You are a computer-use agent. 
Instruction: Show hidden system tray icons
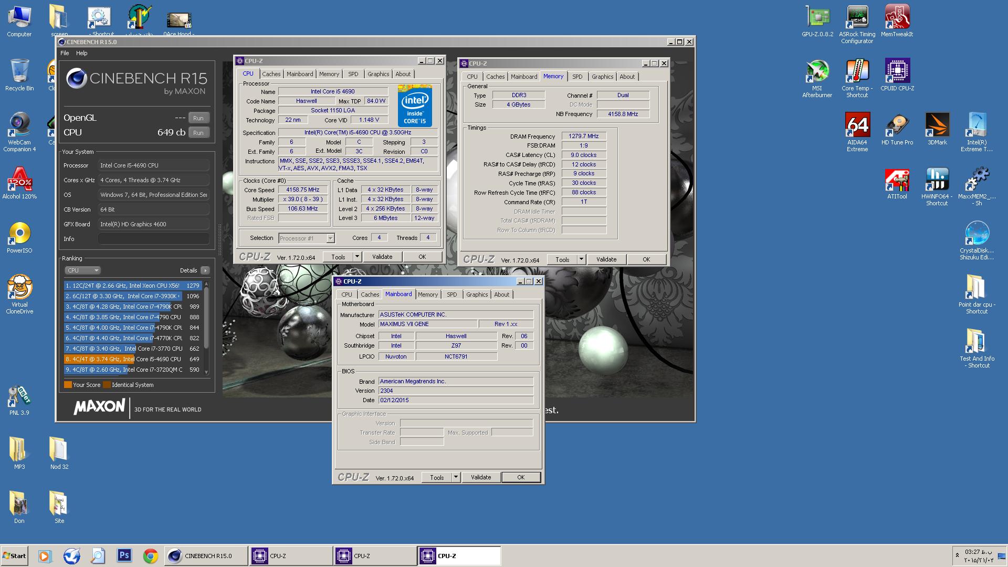click(x=957, y=555)
